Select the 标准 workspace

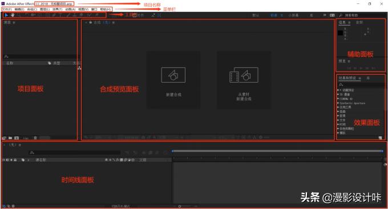tap(274, 15)
